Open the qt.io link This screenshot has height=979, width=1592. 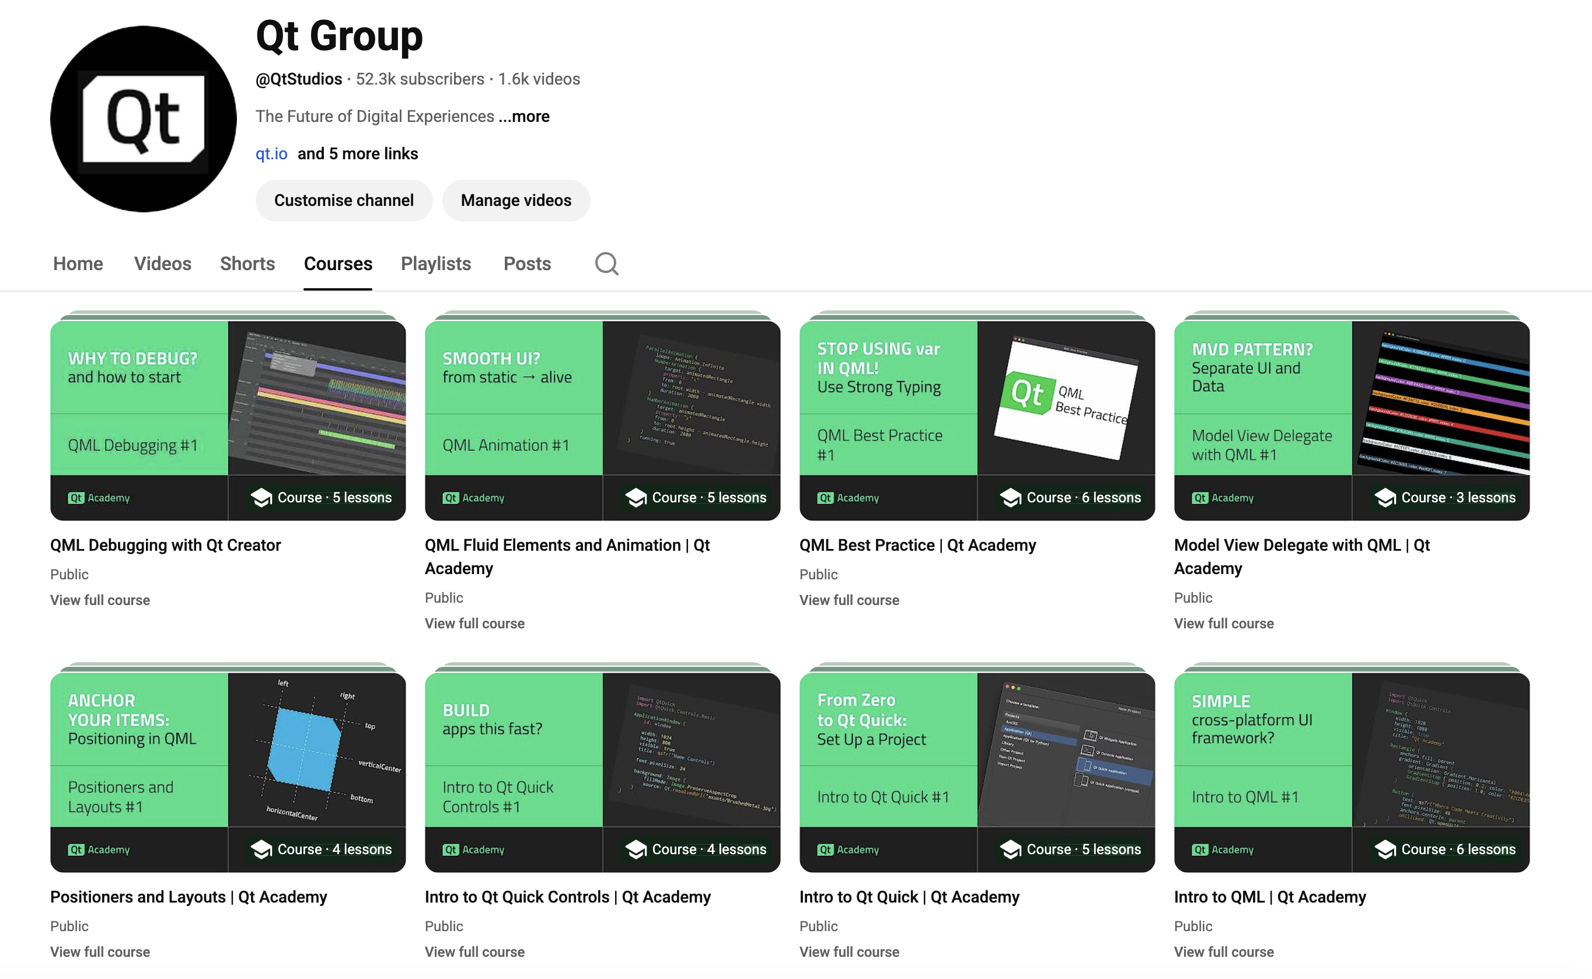271,153
